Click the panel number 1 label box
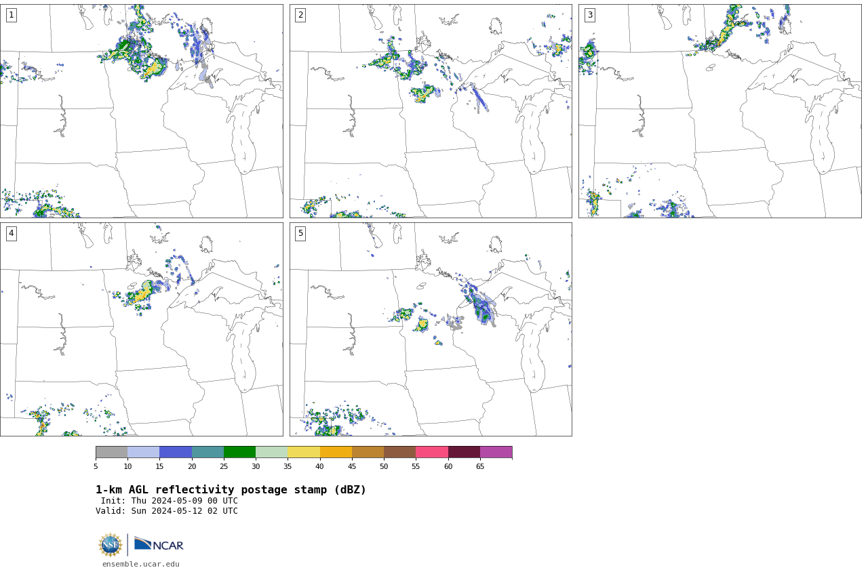Screen dimensions: 868x572 [11, 15]
